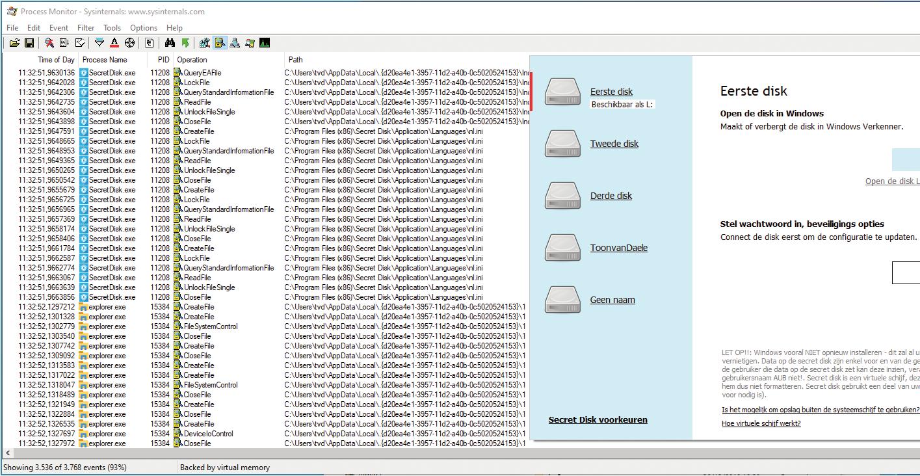This screenshot has height=476, width=920.
Task: Click PID 15384 in row 11:32:52,1301328
Action: [x=160, y=317]
